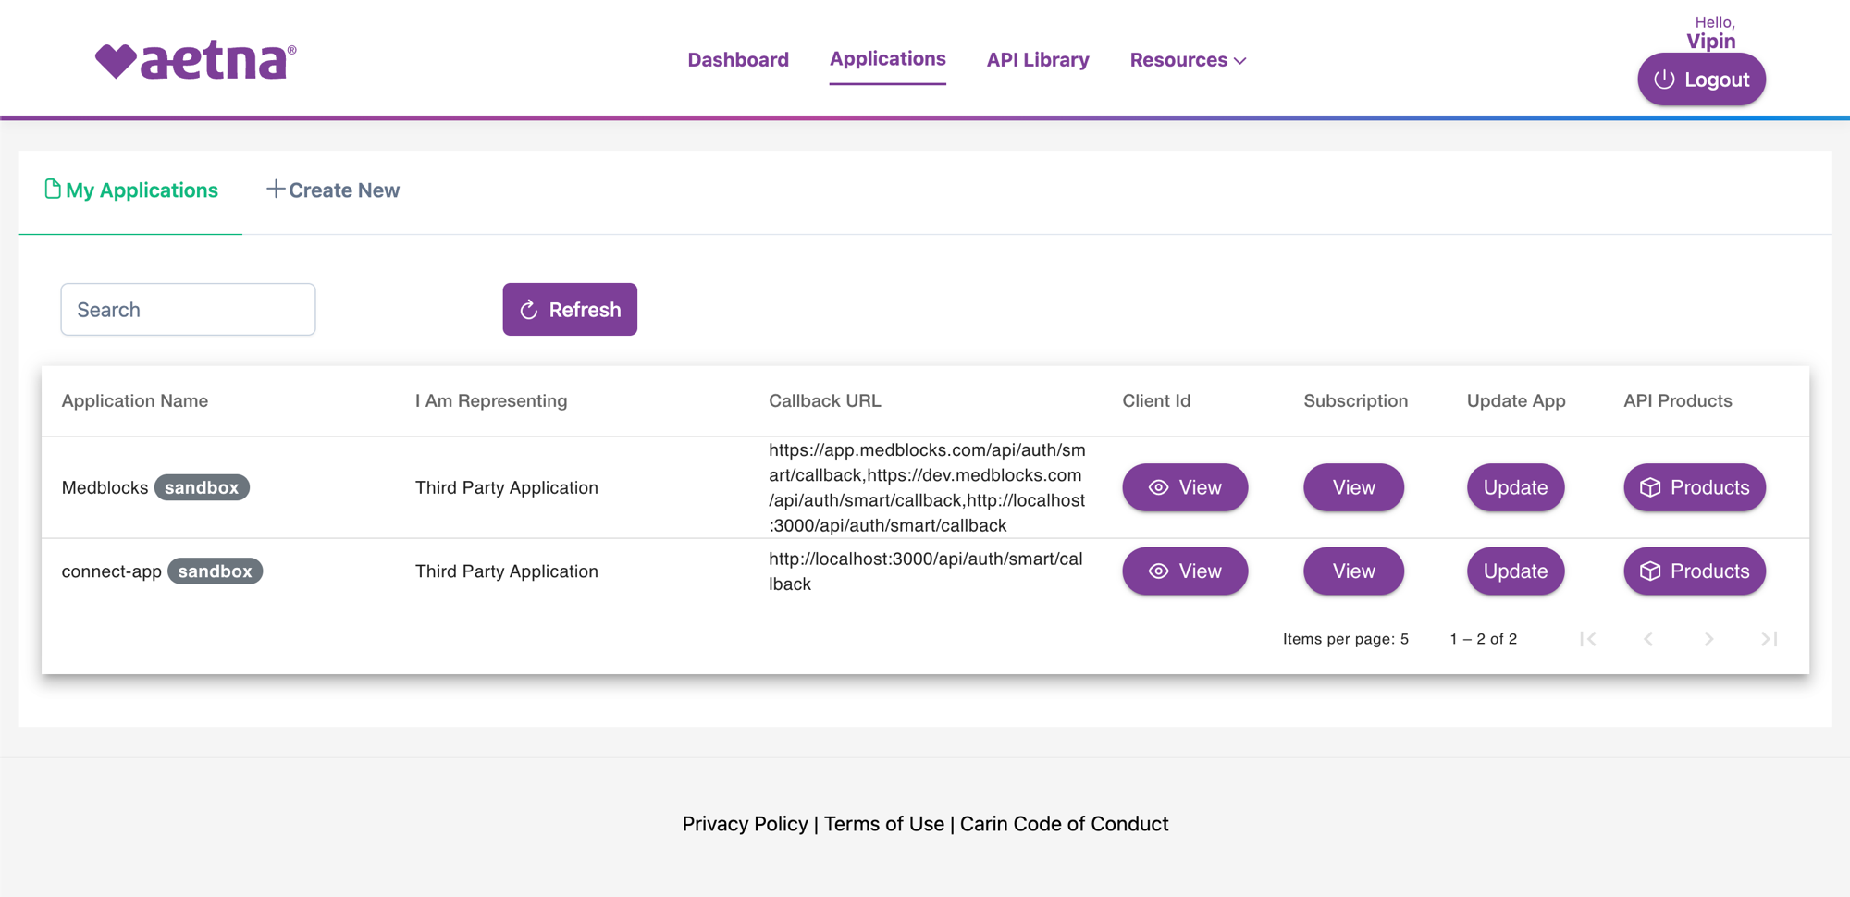The image size is (1850, 897).
Task: Select the Applications nav item
Action: tap(887, 59)
